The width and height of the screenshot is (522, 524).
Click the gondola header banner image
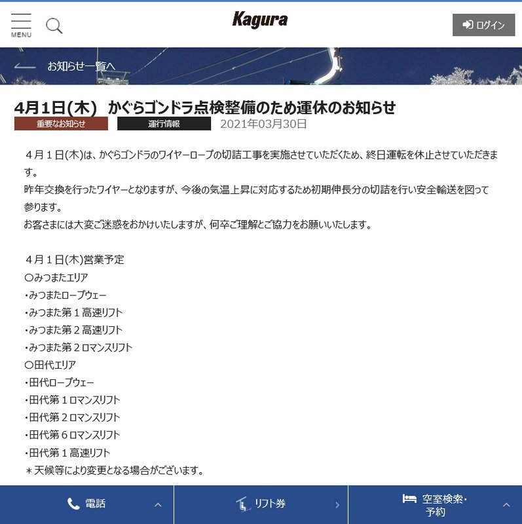[261, 66]
